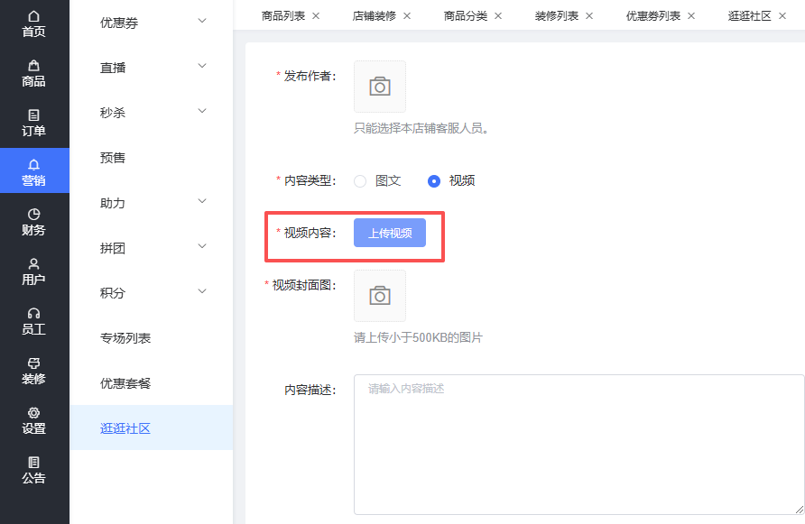Switch to the 店铺装修 tab

pyautogui.click(x=374, y=16)
